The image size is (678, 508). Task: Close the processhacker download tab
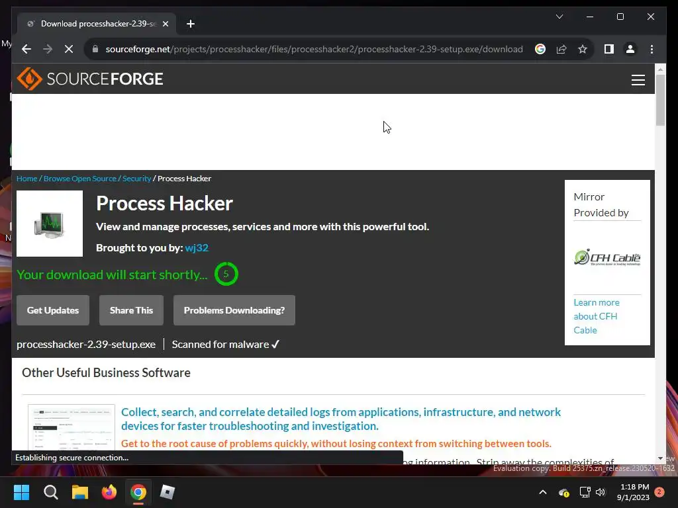[165, 24]
